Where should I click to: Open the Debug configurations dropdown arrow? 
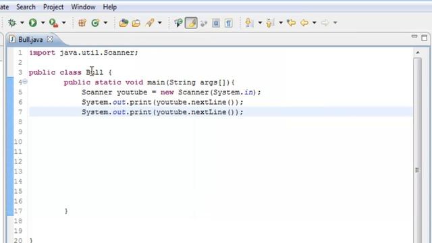pos(22,23)
